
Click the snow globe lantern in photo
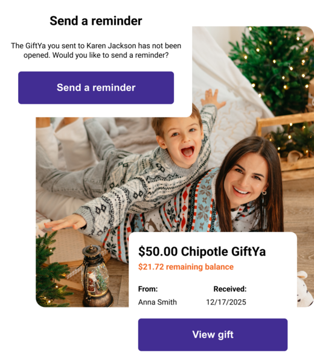[x=97, y=277]
